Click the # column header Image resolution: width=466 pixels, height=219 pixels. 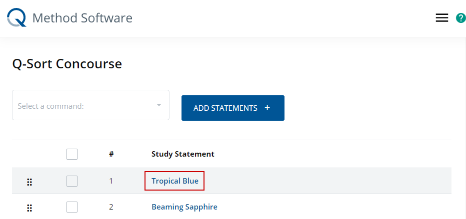click(111, 154)
